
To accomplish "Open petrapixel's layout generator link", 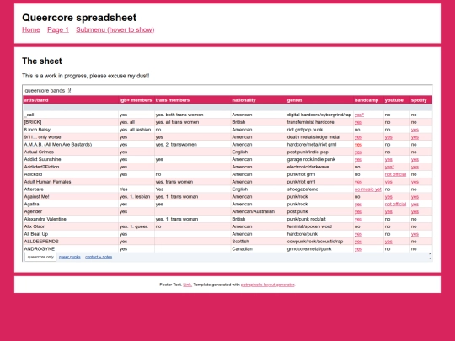I will pyautogui.click(x=268, y=285).
